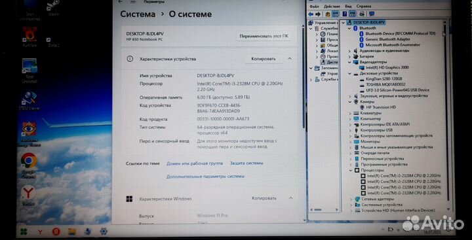Viewport: 472px width, 240px height.
Task: Collapse the Характеристики устройства section
Action: 290,59
